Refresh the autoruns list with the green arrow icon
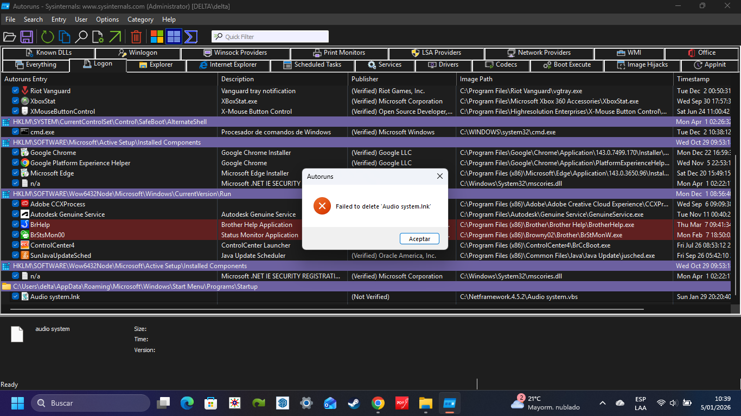 pyautogui.click(x=48, y=37)
